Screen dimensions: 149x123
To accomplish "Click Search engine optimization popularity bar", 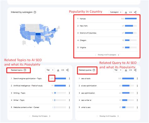I will point(60,79).
